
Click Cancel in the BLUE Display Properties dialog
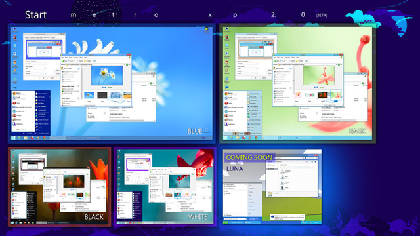(52, 78)
